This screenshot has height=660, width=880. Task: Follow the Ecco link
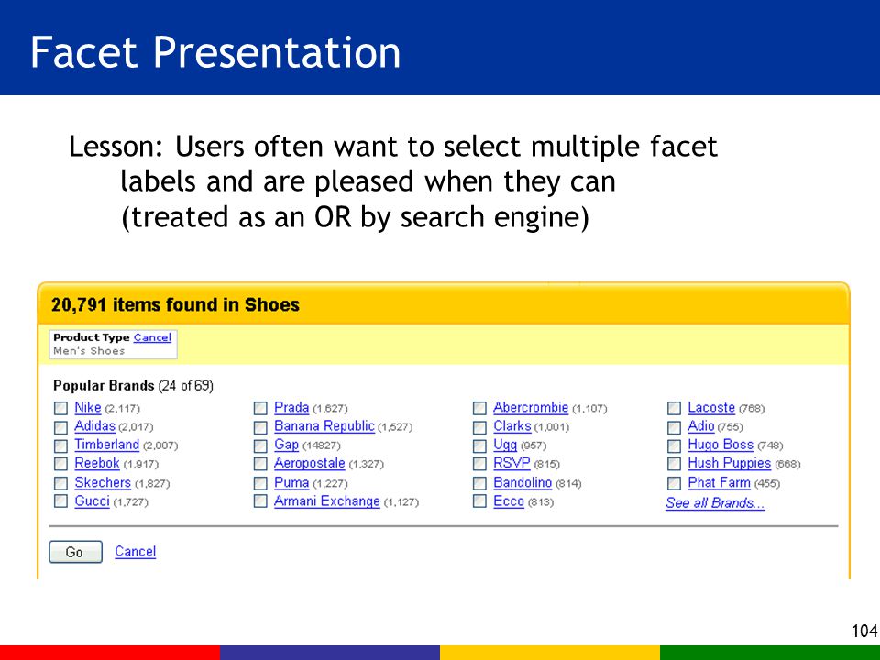point(509,500)
